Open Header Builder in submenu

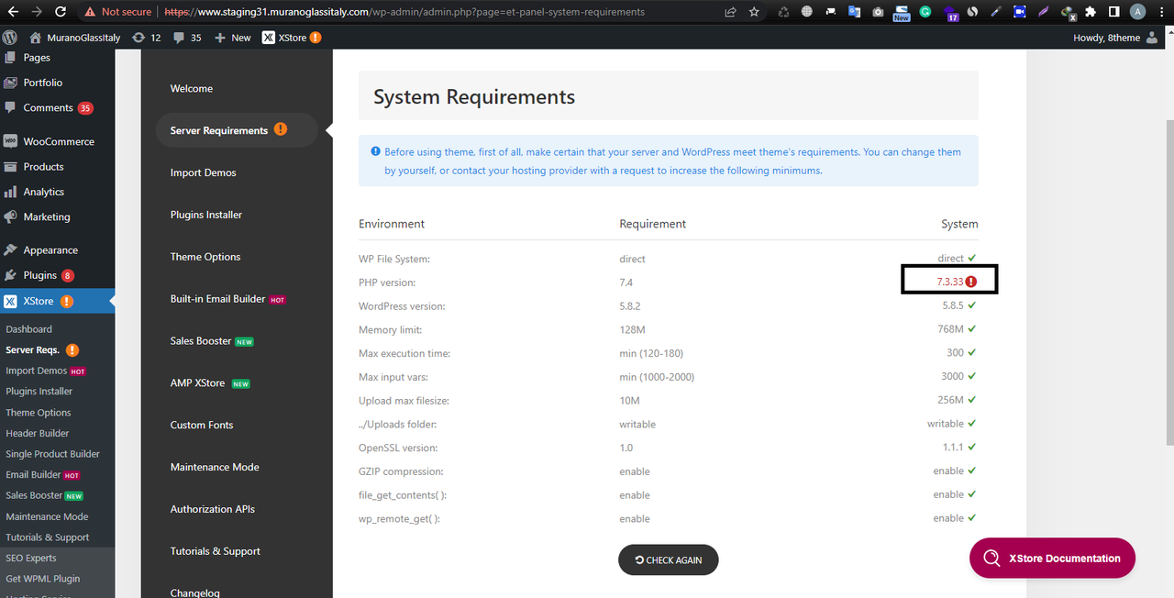click(x=38, y=433)
